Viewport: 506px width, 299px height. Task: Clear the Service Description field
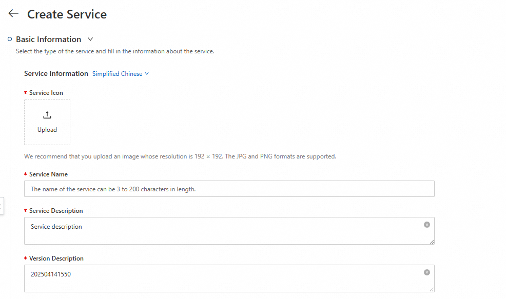click(427, 225)
